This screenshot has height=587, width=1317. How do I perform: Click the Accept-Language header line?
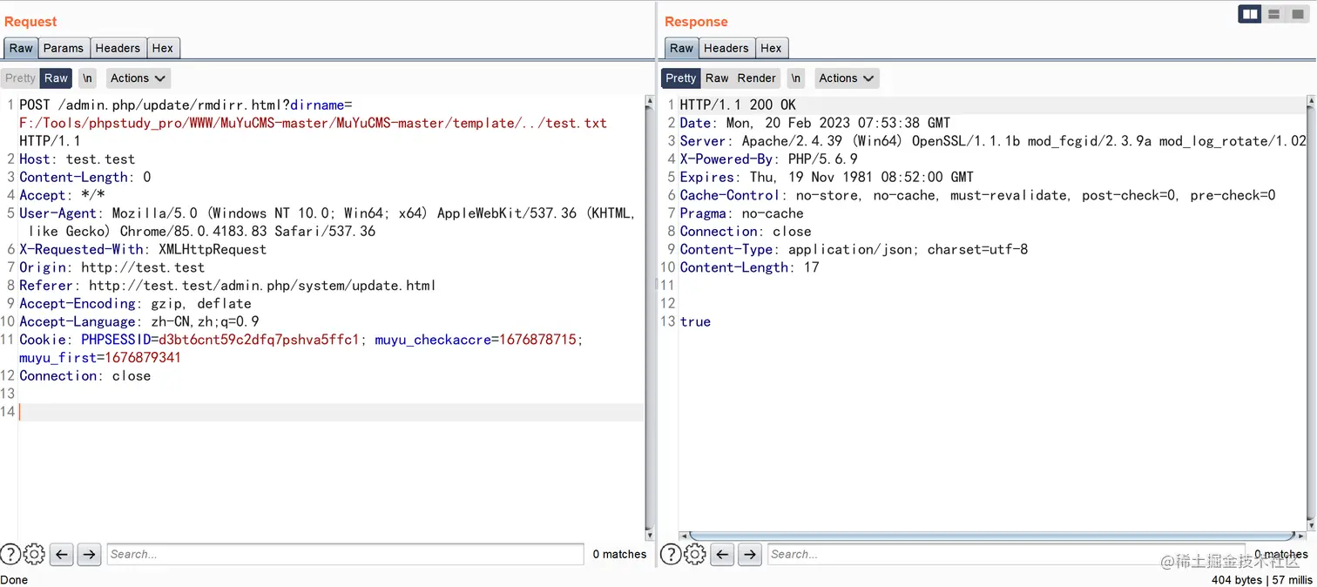click(x=139, y=321)
